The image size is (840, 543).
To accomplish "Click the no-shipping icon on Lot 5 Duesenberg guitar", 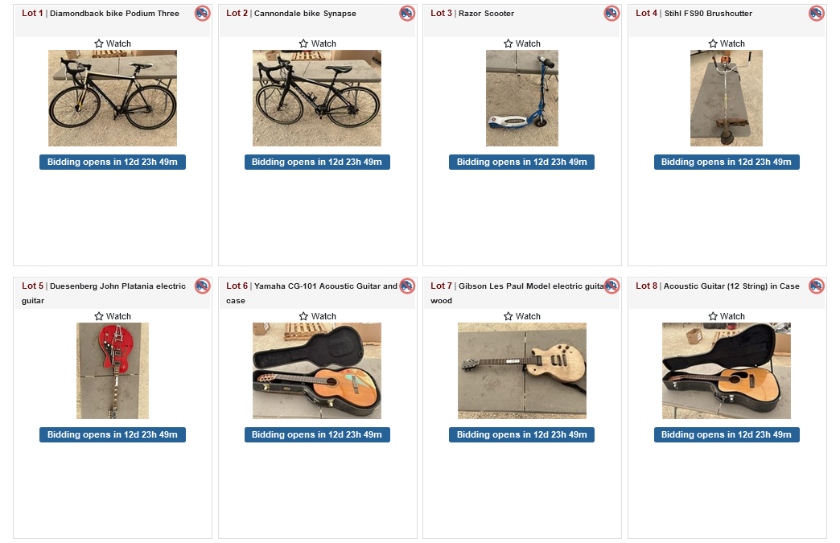I will point(202,286).
